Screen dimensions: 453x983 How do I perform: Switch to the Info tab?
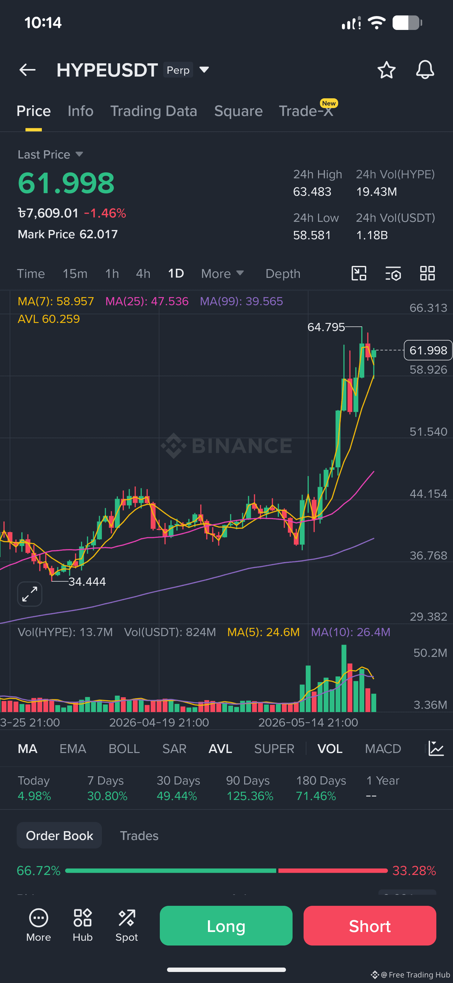click(x=81, y=111)
